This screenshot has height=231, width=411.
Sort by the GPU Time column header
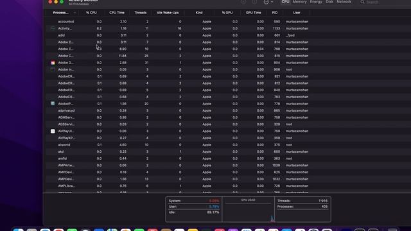click(253, 13)
